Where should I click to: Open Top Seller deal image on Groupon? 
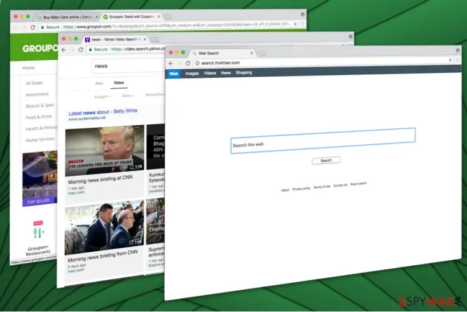coord(40,179)
